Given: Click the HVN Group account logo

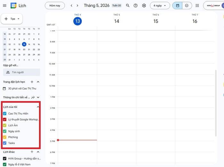Looking at the screenshot, I should click(x=213, y=5).
